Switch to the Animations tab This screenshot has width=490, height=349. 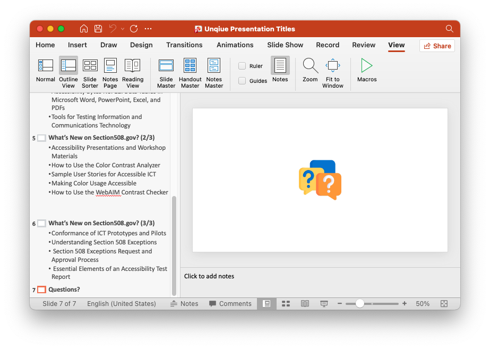click(235, 45)
